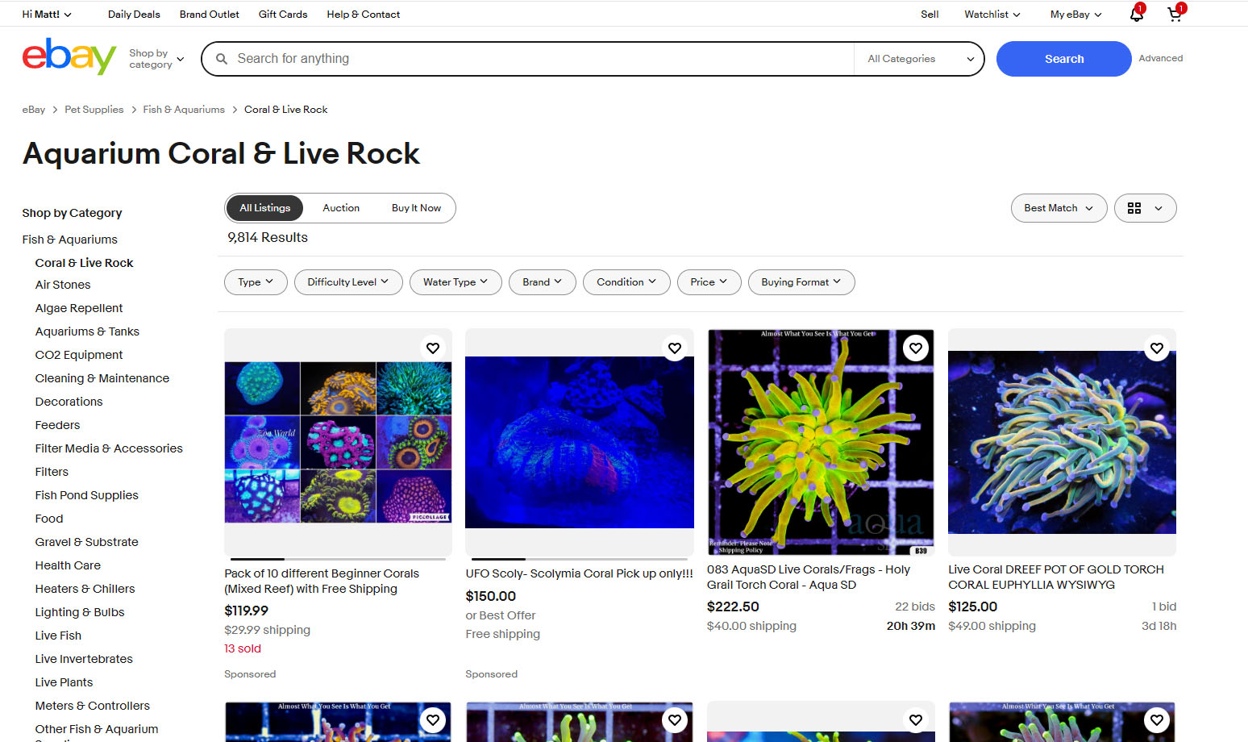Expand the Condition filter
The image size is (1248, 742).
pos(626,282)
